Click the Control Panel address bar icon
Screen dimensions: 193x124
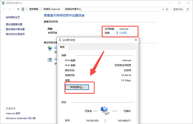(x=23, y=9)
